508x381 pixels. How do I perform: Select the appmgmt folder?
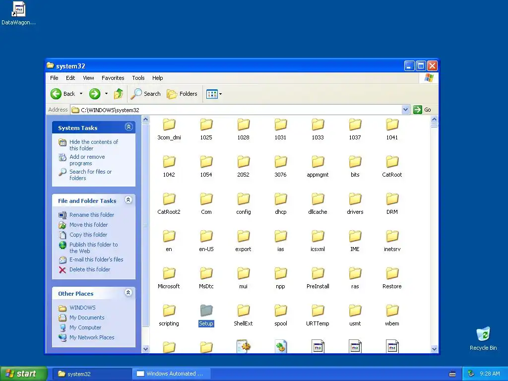[x=317, y=166]
